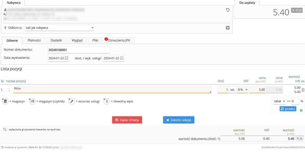Click the Zapisz zmiany button
Screen dimensions: 305x155
point(127,120)
